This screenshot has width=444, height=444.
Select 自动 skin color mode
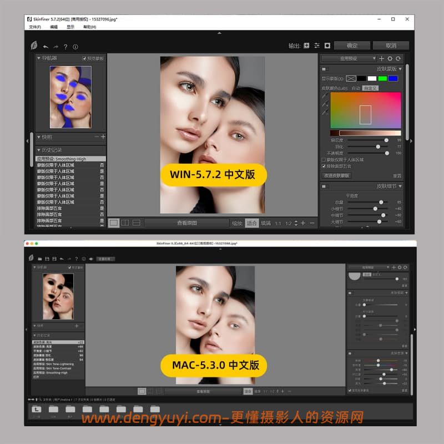356,88
